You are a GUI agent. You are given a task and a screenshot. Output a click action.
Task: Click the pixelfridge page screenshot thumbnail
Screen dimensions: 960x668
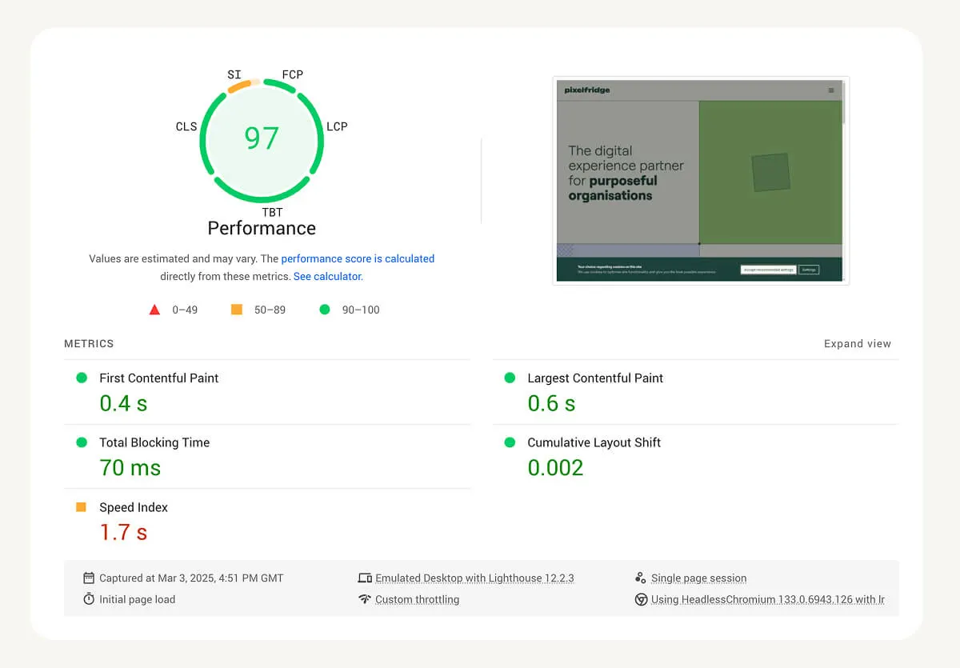point(701,180)
